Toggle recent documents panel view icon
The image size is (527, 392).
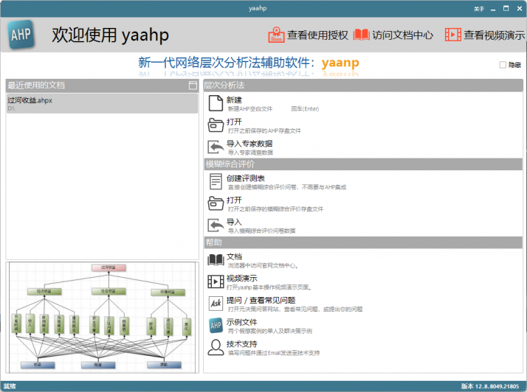[x=193, y=85]
